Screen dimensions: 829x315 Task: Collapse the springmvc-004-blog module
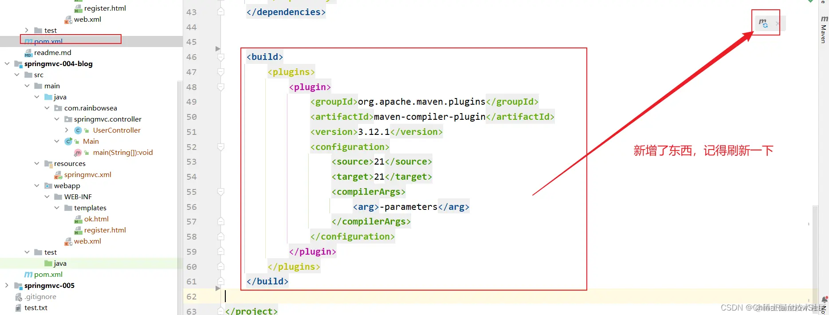pos(7,63)
